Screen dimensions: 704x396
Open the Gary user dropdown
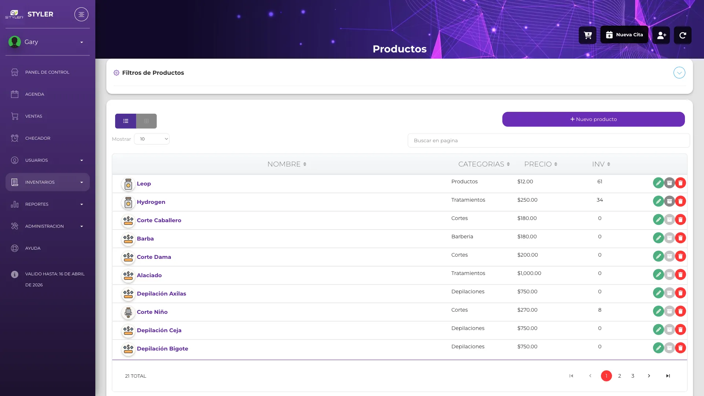tap(48, 42)
